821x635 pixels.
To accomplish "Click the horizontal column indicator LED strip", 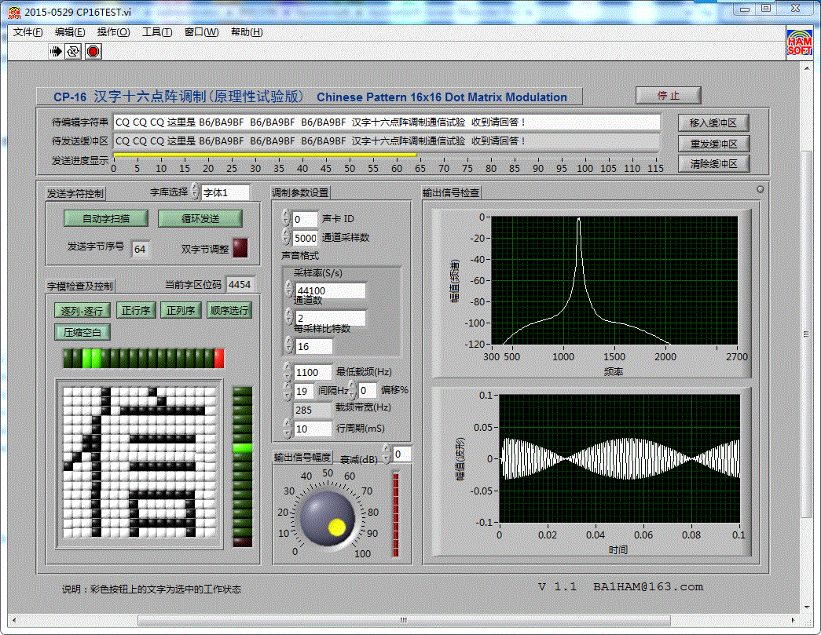I will (144, 358).
